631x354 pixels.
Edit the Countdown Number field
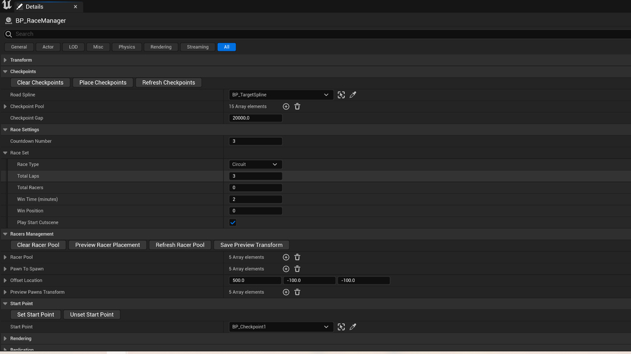[256, 141]
